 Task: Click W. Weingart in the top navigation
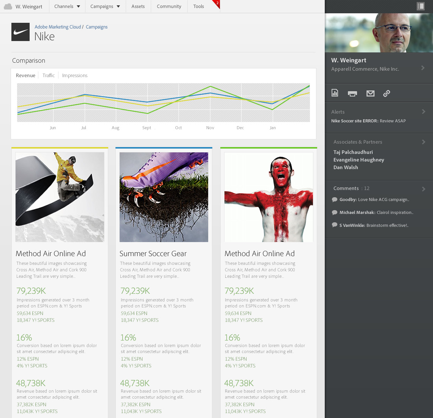coord(29,6)
